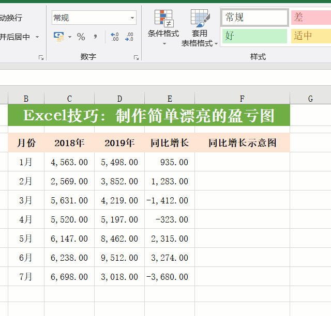This screenshot has width=331, height=316.
Task: Expand table format dropdown arrow
Action: pos(216,44)
